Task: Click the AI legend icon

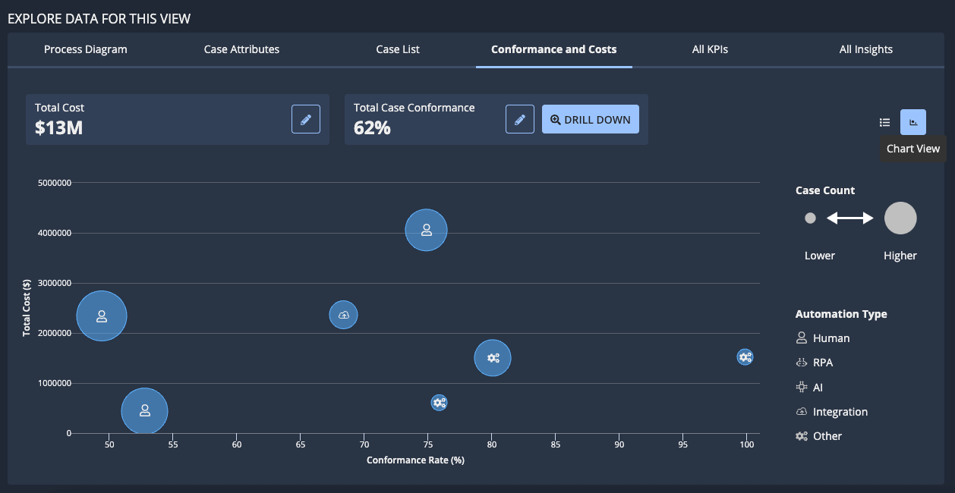Action: [x=801, y=387]
